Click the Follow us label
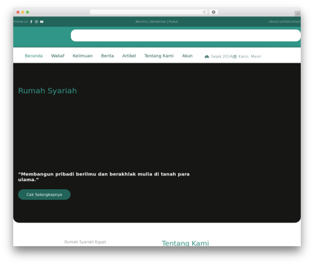The image size is (314, 265). [20, 22]
